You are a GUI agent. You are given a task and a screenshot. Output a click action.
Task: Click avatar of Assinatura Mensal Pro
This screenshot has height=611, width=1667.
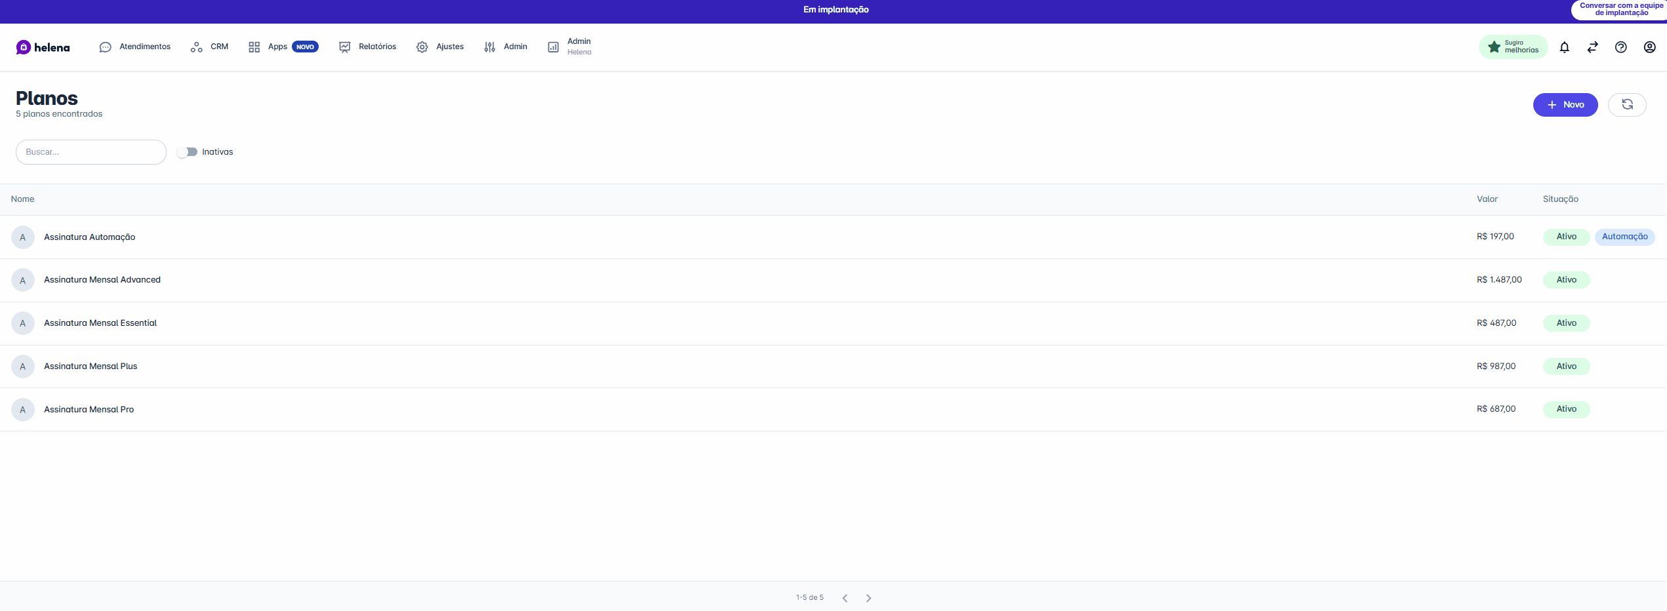pyautogui.click(x=23, y=410)
